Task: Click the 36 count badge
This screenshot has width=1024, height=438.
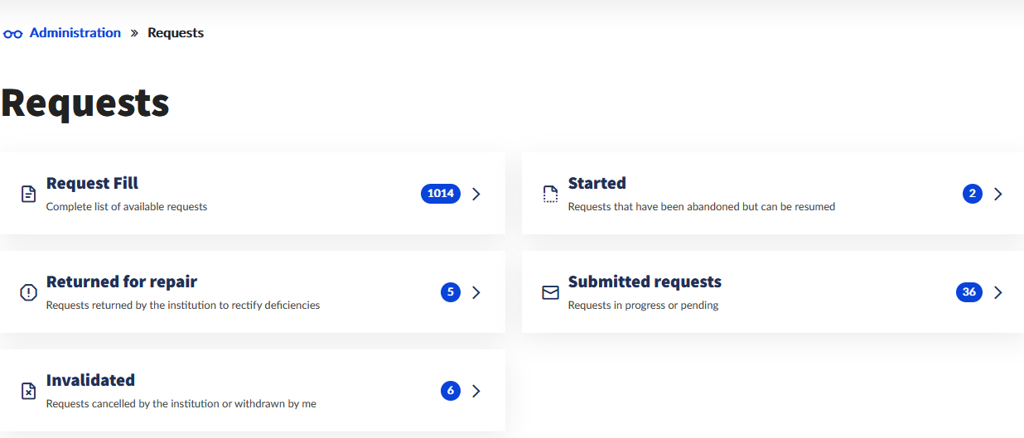Action: click(968, 292)
